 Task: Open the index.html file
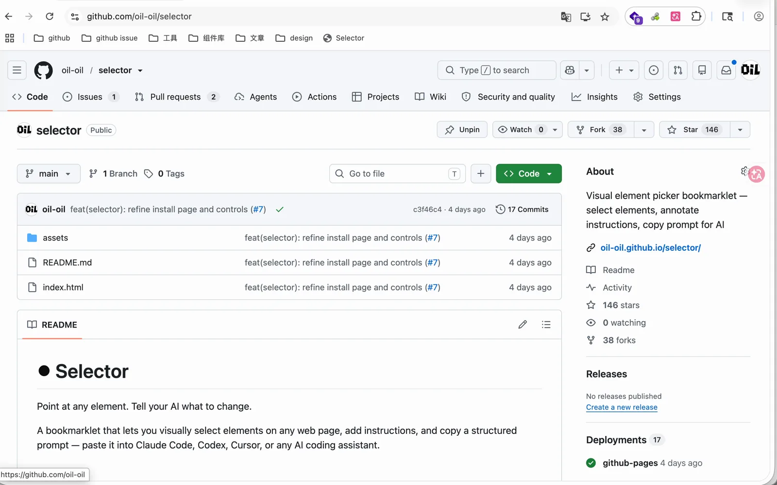(63, 287)
